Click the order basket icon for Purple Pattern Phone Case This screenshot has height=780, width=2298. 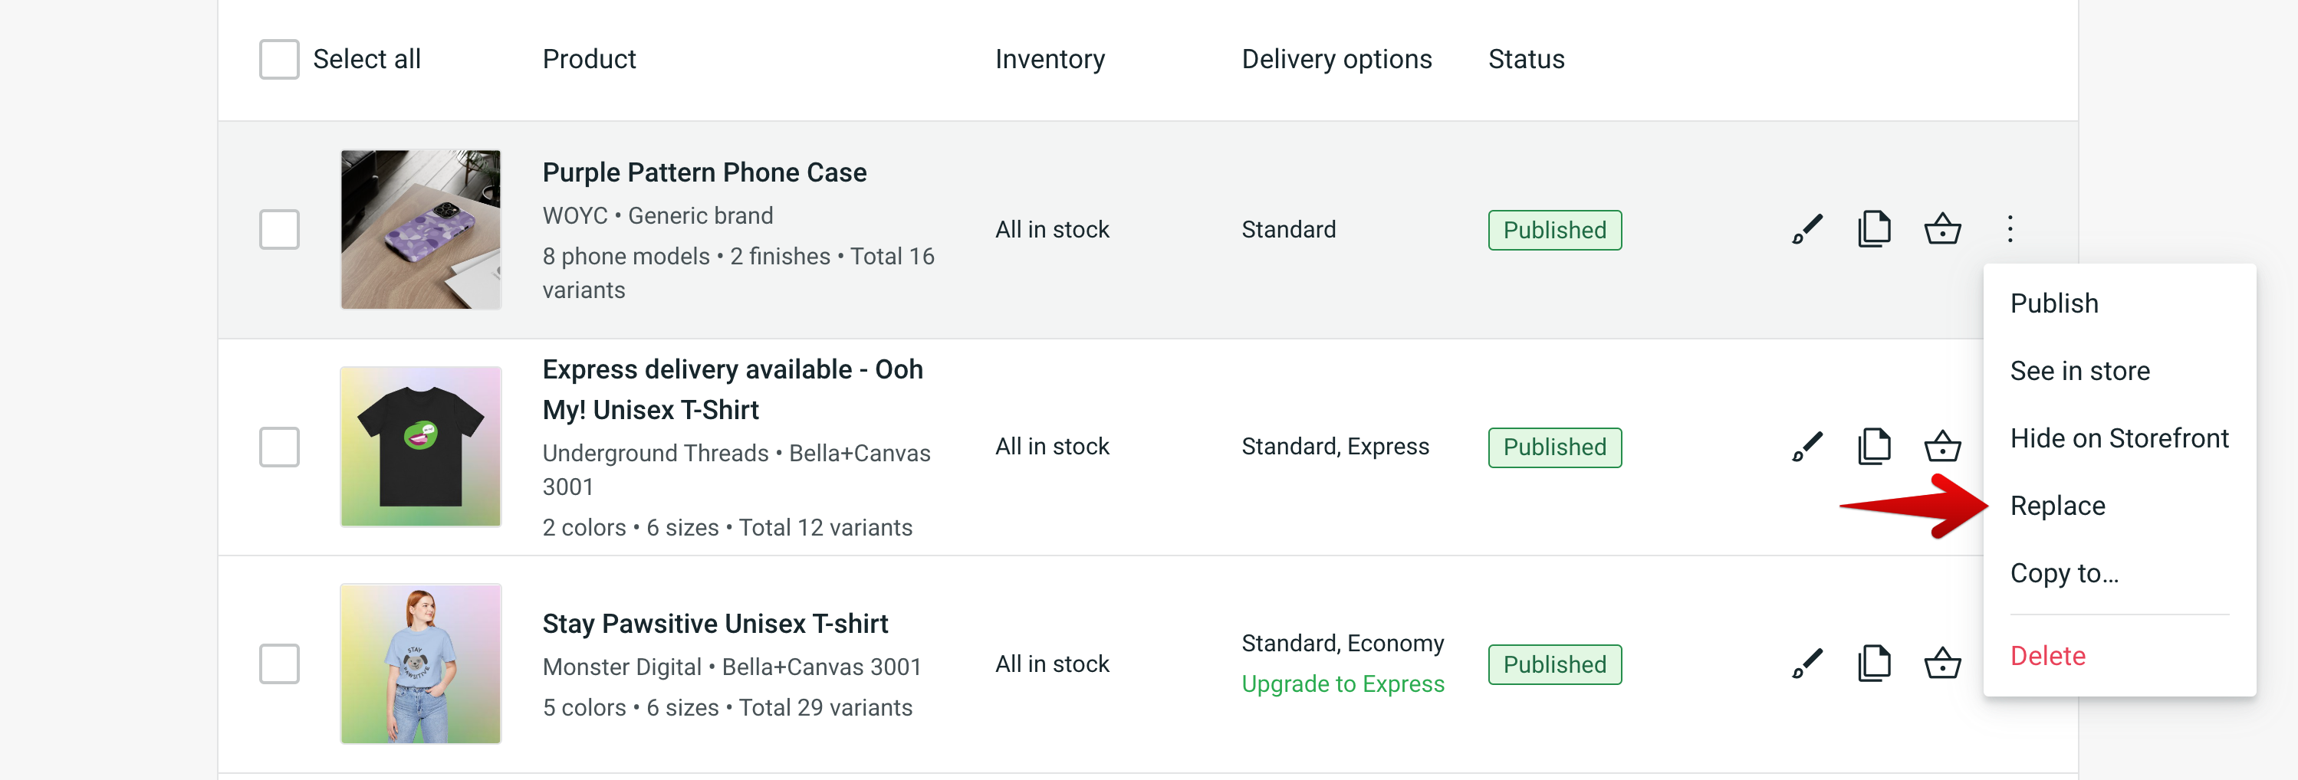(1942, 229)
